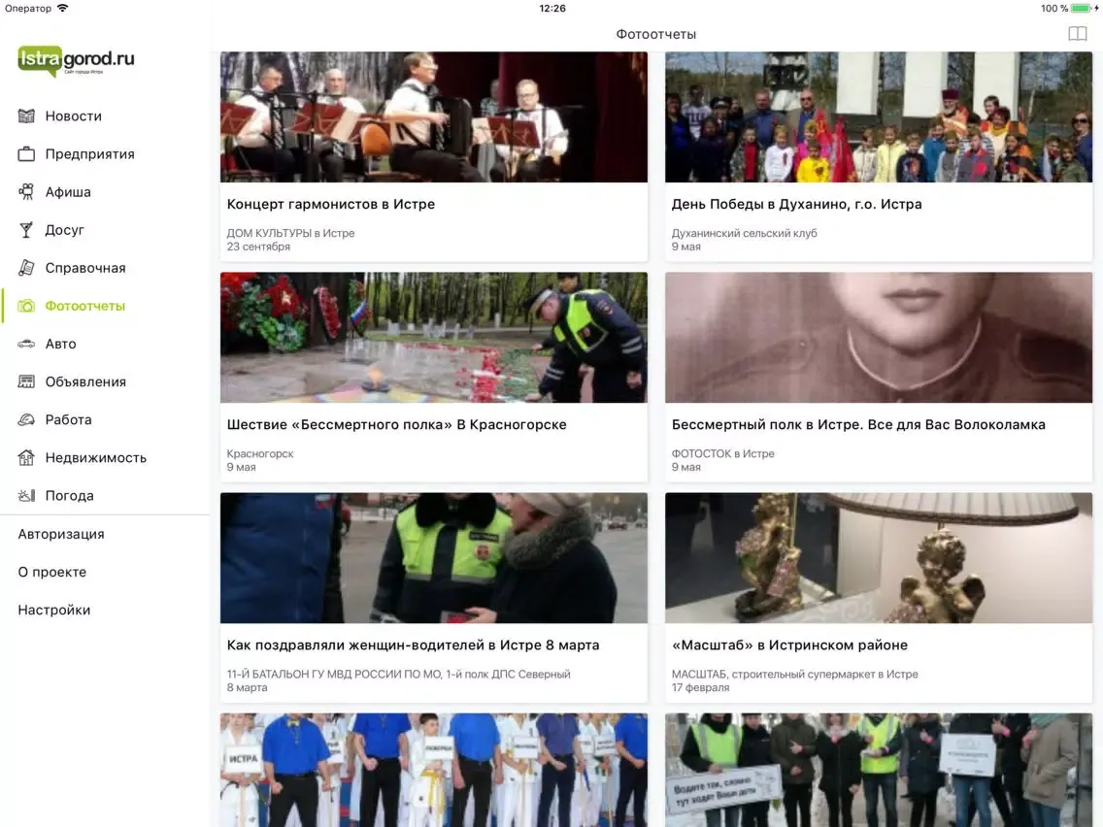Open the Справочная menu item

(x=85, y=268)
